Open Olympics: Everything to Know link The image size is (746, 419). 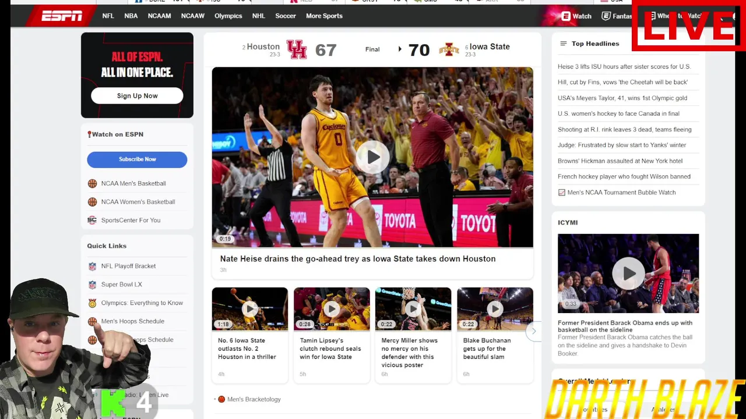click(x=142, y=303)
